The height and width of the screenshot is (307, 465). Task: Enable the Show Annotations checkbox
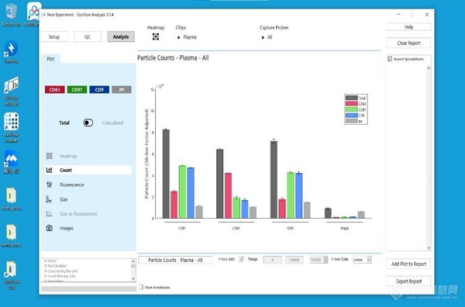[x=141, y=287]
